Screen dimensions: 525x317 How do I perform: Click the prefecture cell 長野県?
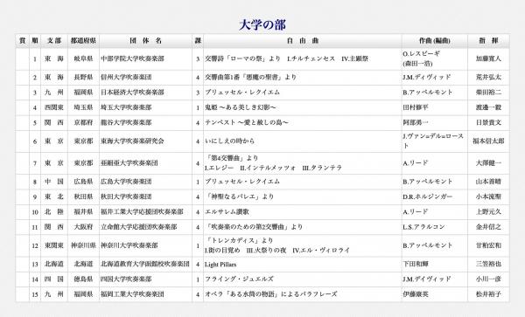(83, 77)
